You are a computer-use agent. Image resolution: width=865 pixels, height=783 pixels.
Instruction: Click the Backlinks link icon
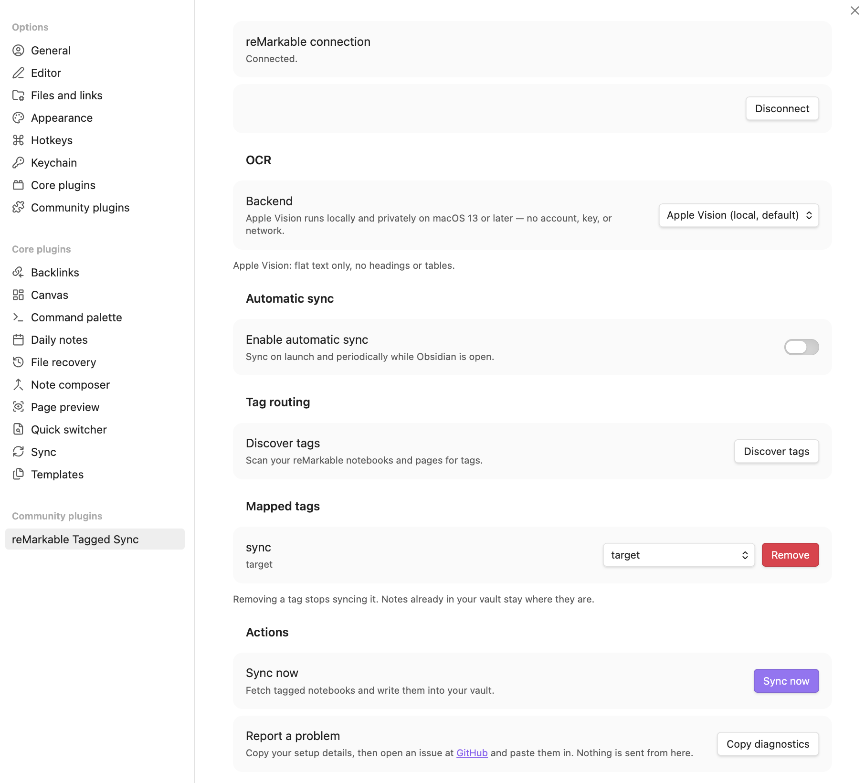tap(18, 273)
